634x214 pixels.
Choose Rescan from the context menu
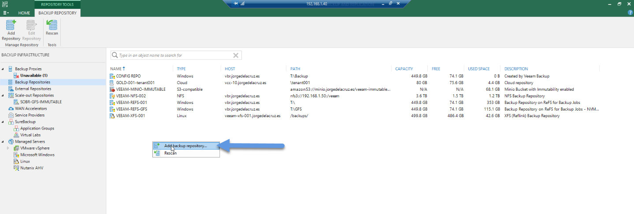point(186,153)
